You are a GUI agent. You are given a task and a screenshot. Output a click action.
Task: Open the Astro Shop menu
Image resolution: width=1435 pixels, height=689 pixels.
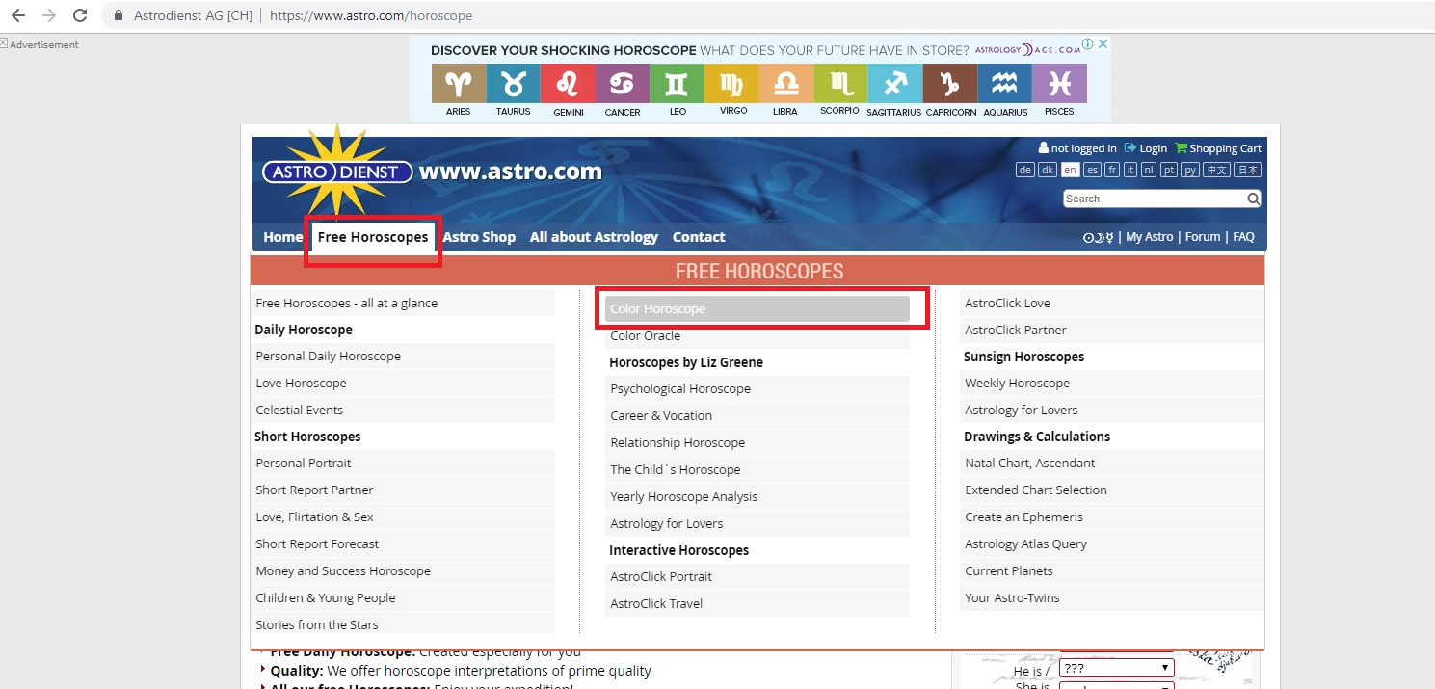click(479, 237)
